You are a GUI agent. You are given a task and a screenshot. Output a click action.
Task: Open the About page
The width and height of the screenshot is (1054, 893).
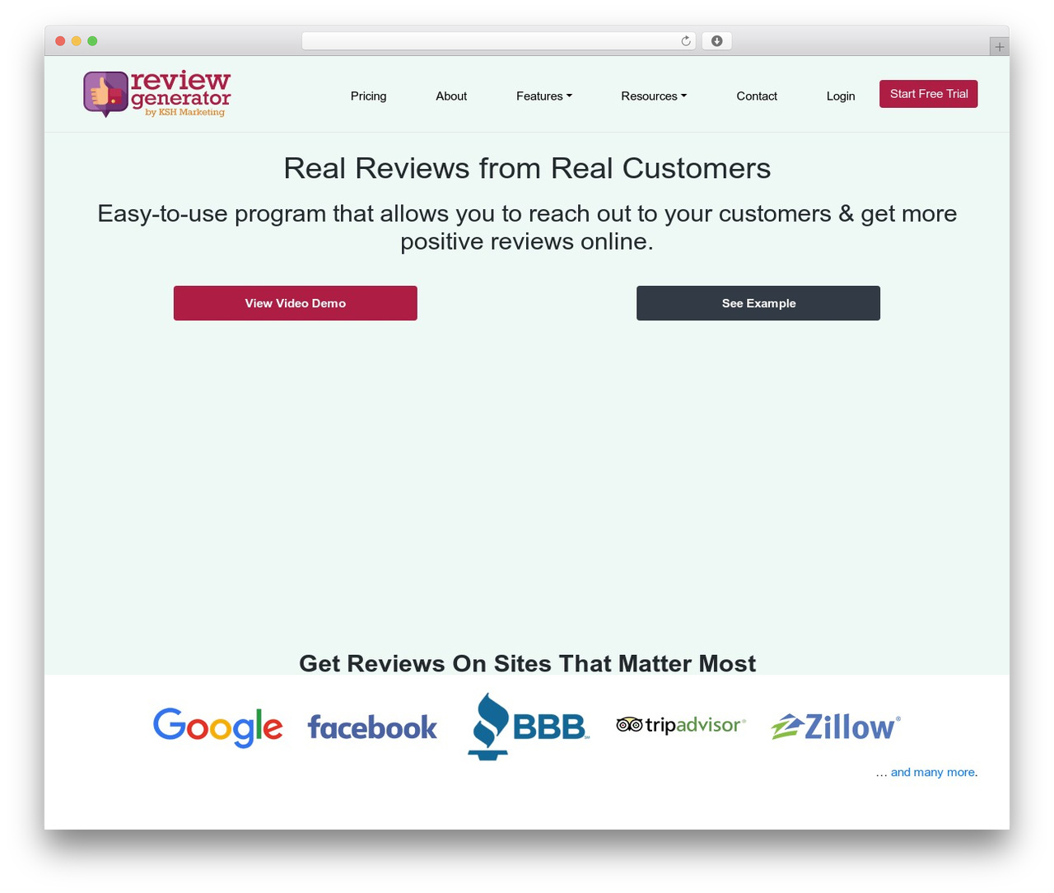[451, 96]
